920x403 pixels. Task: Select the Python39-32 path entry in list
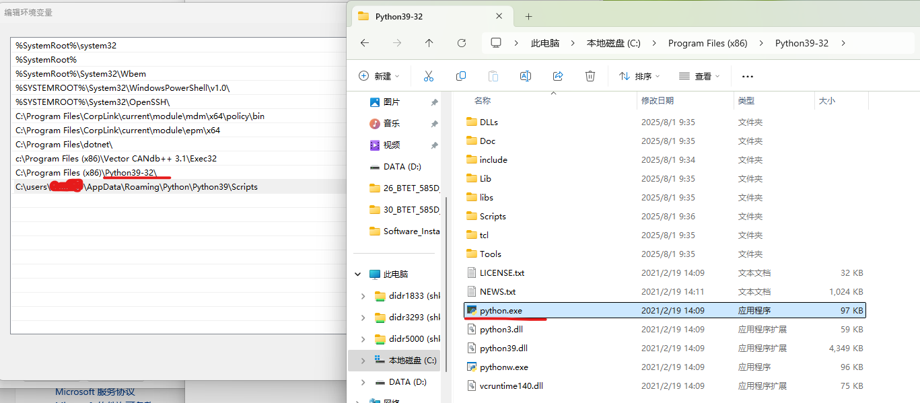tap(178, 172)
